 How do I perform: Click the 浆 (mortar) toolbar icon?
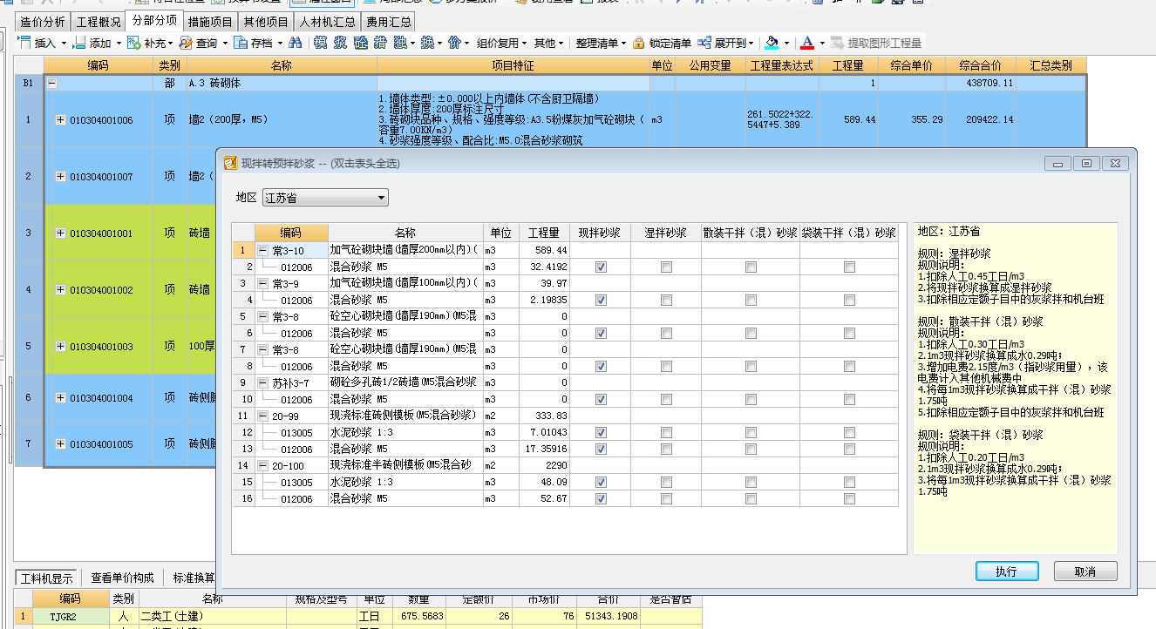point(340,43)
